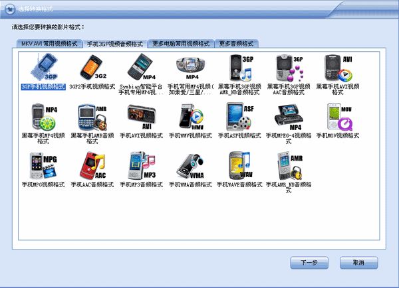
Task: Choose the 3GP2手机视频格式 icon
Action: 92,68
